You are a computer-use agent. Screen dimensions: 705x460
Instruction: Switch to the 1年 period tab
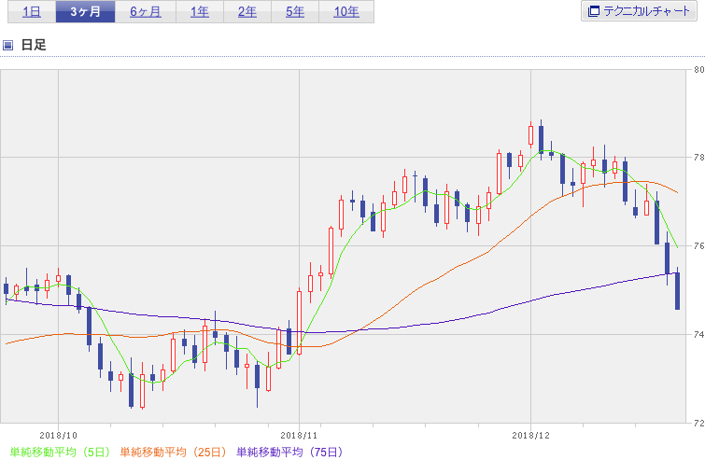(x=200, y=12)
